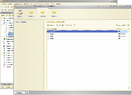Open Отладка menu in Configurator window
Viewport: 132px width, 95px height.
26,4
